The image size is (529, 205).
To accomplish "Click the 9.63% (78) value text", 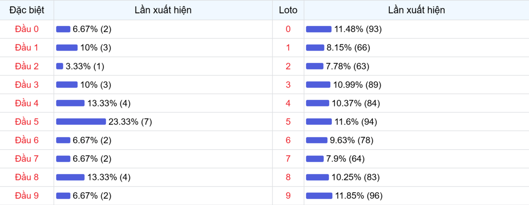I will 350,140.
